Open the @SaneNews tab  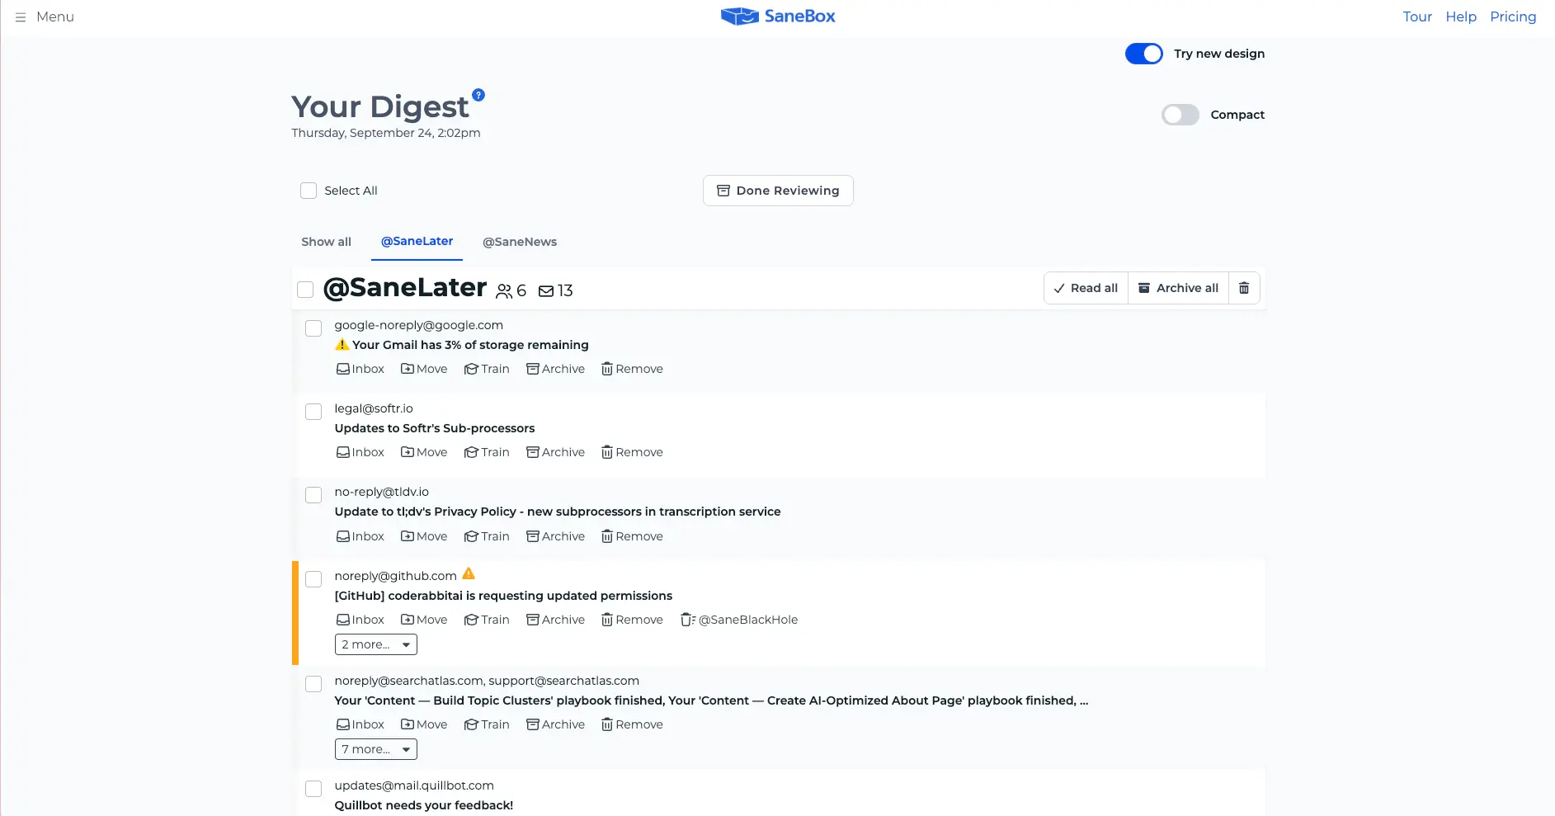pos(520,242)
